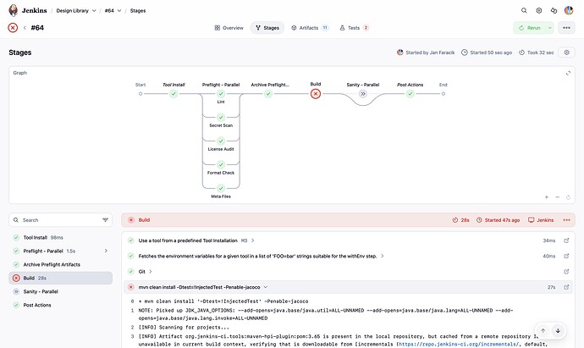Click Took 32 sec duration
The width and height of the screenshot is (584, 348).
[537, 52]
